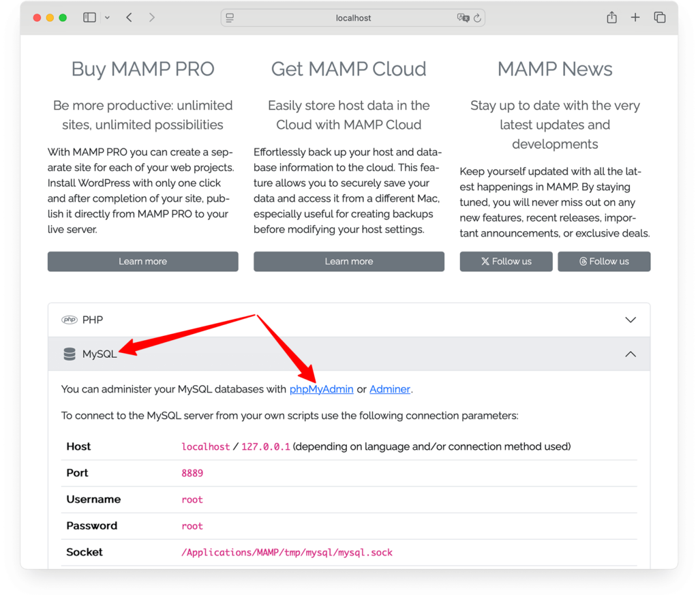Viewport: 698px width, 595px height.
Task: Go forward to the next page
Action: pyautogui.click(x=152, y=17)
